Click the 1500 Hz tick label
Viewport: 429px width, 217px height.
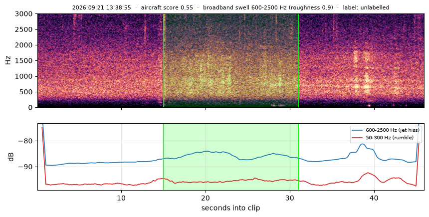[24, 60]
